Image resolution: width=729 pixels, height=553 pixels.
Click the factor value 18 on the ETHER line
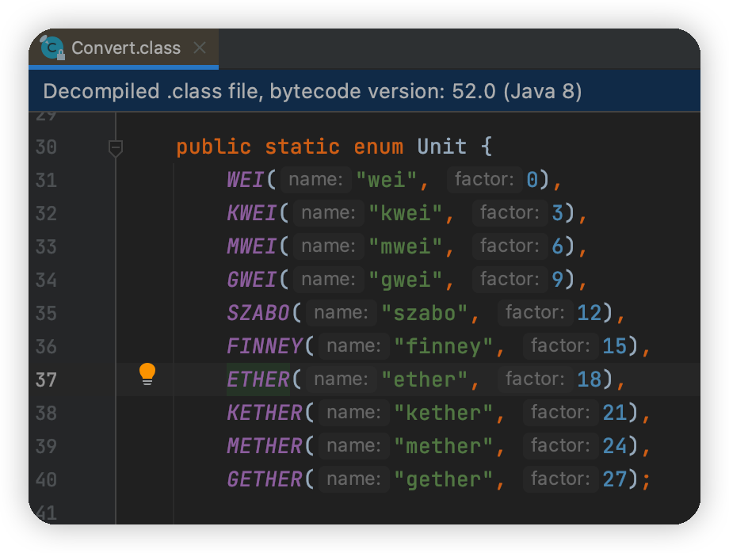[x=589, y=379]
